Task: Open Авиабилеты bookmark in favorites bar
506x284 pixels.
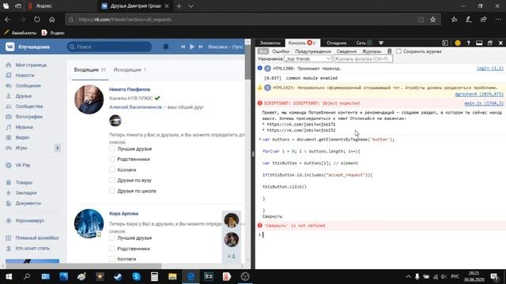Action: [21, 33]
